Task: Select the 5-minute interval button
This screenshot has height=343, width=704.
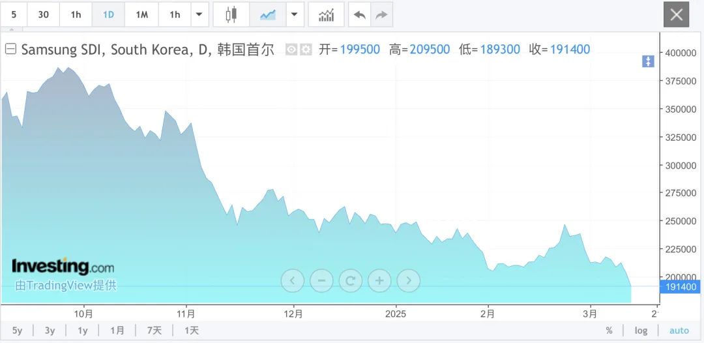Action: point(14,15)
